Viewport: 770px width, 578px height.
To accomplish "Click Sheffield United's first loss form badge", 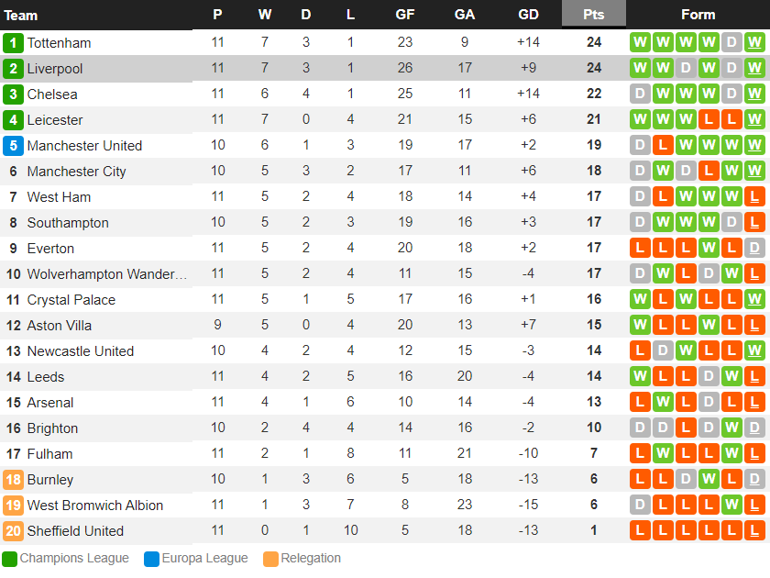I will pyautogui.click(x=640, y=531).
